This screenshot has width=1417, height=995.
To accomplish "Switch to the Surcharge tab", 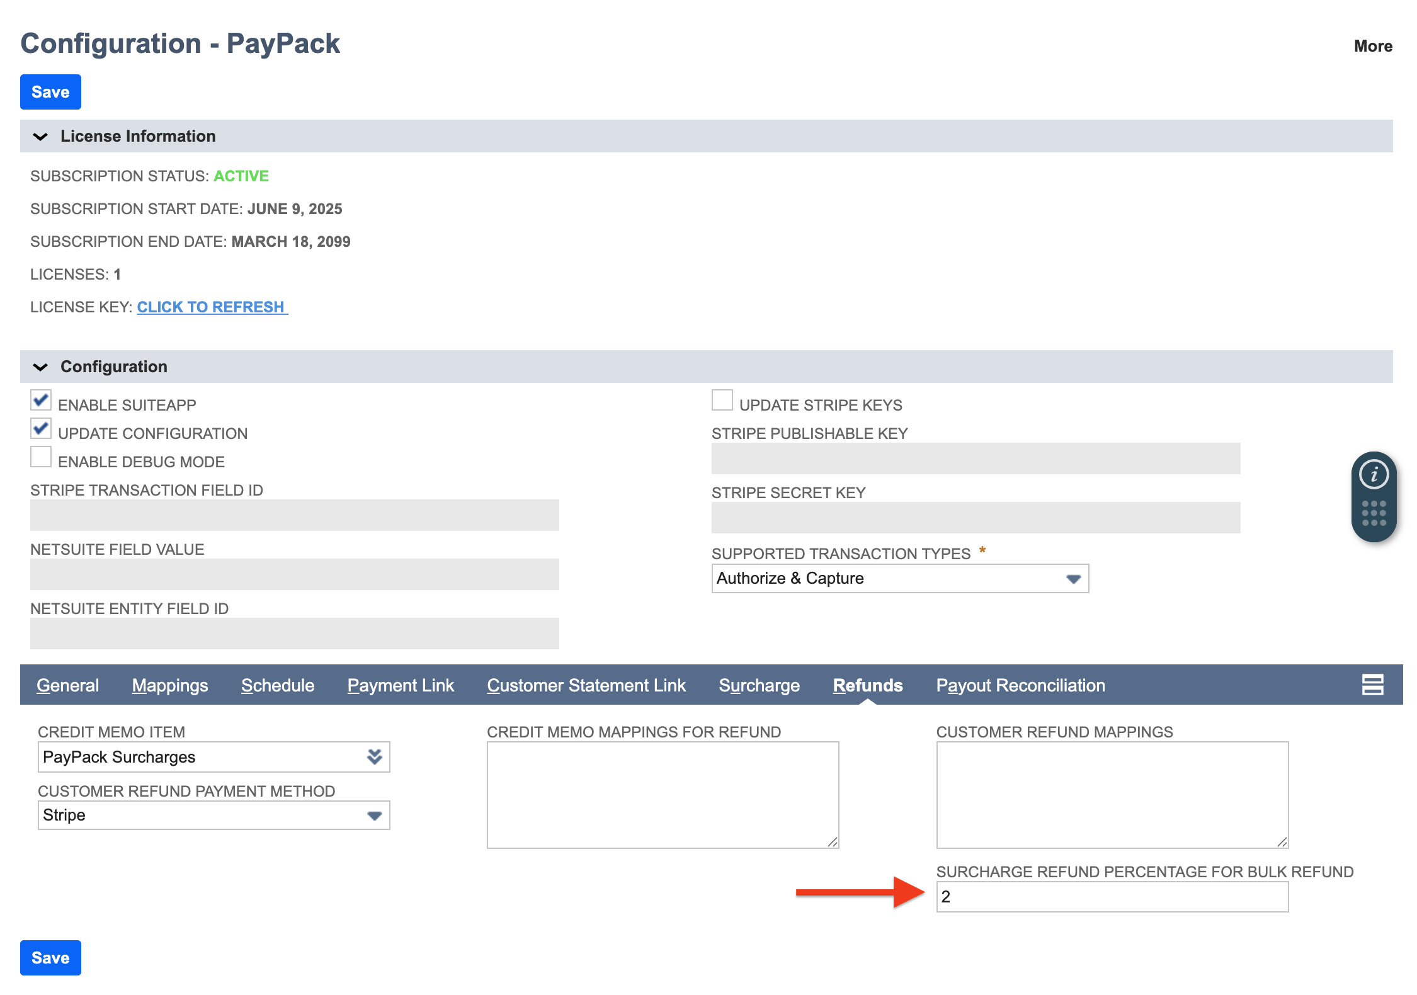I will (x=759, y=685).
